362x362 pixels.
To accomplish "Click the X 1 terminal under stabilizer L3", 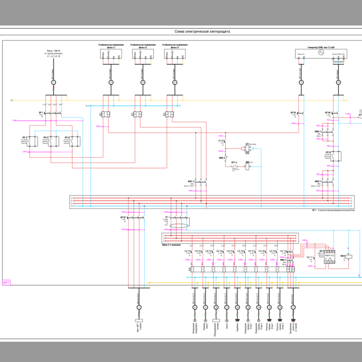I will tap(169, 114).
